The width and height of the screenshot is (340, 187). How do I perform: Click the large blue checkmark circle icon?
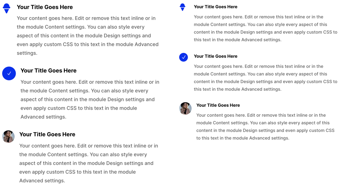pyautogui.click(x=9, y=74)
